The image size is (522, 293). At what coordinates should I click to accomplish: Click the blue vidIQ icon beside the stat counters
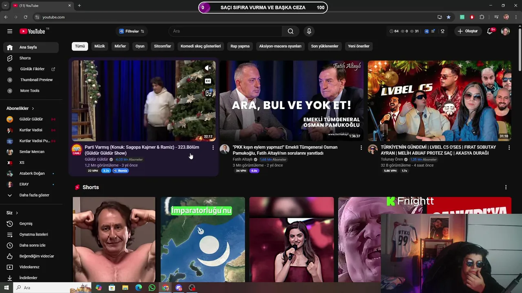[x=427, y=31]
